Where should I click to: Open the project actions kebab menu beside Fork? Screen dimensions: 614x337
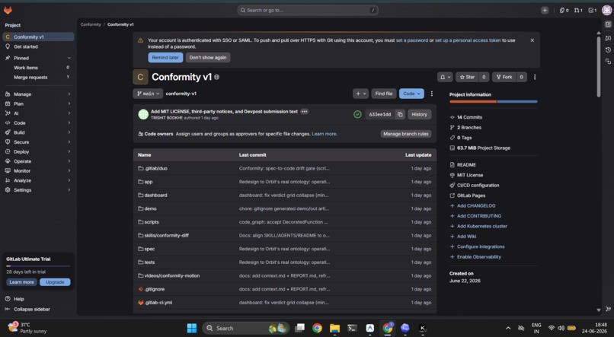click(535, 77)
